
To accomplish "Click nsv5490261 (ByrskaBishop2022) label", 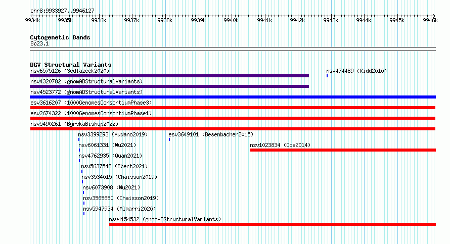I will [x=74, y=124].
